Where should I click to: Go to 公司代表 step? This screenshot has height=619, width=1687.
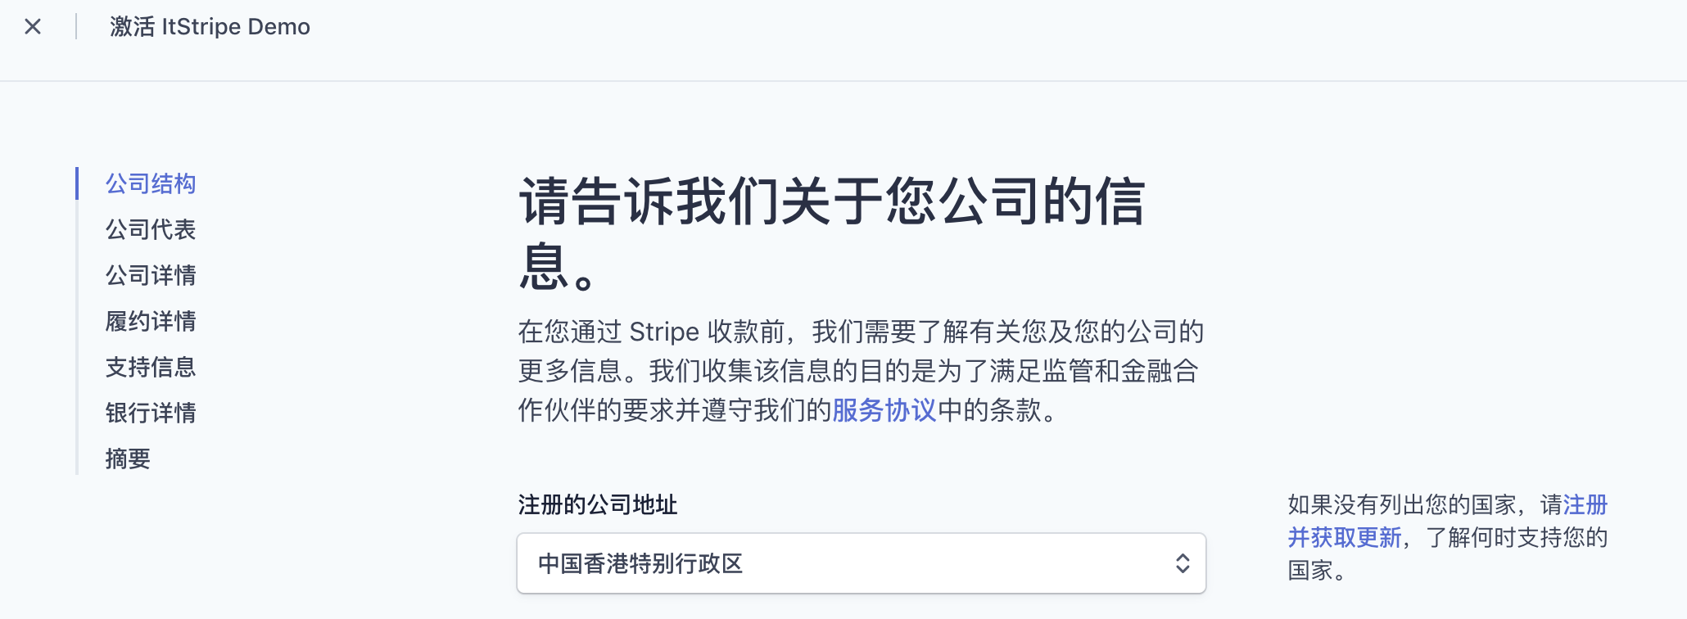(x=151, y=229)
